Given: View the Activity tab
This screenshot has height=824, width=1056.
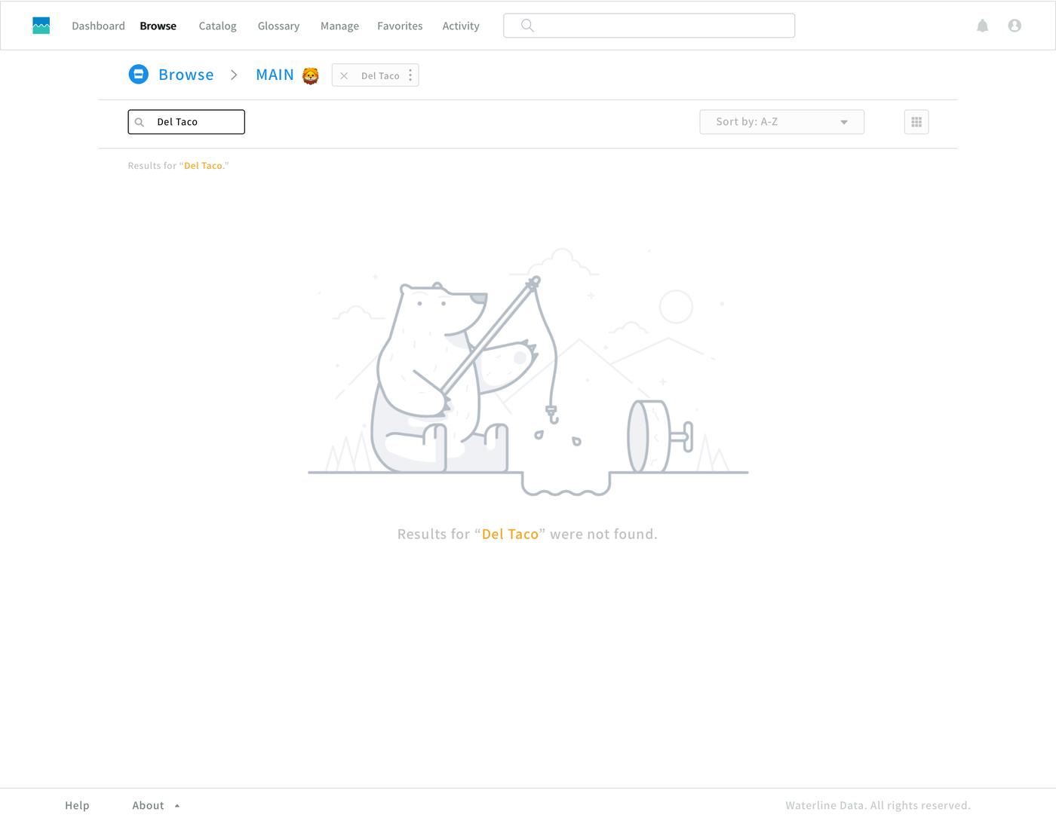Looking at the screenshot, I should (461, 26).
